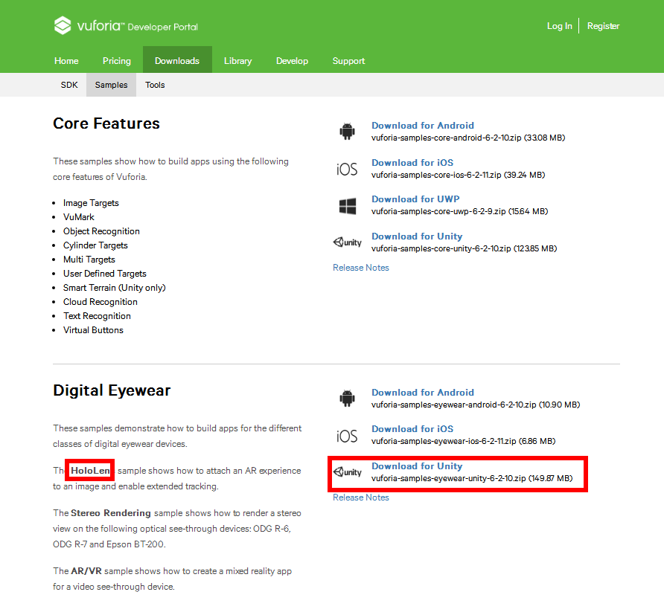Go to the Library section

tap(238, 61)
